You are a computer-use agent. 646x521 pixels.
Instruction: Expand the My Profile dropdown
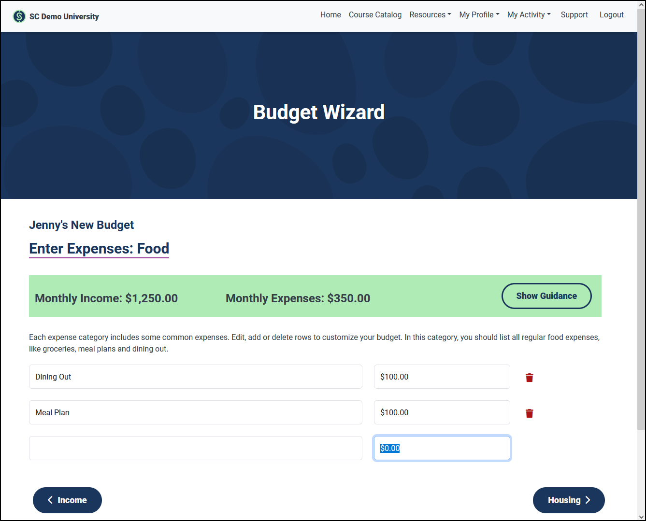click(x=479, y=15)
